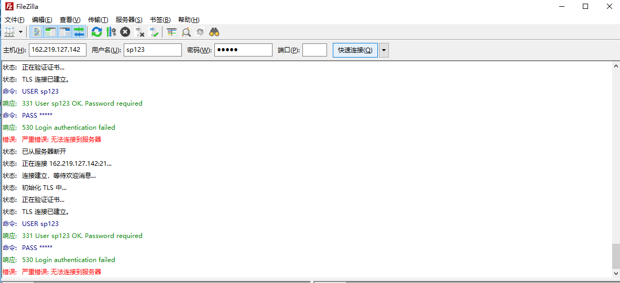Open the 帮助(H) menu
This screenshot has height=283, width=620.
coord(189,20)
